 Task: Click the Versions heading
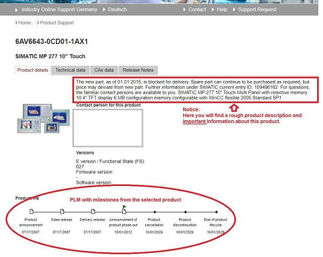pos(85,153)
